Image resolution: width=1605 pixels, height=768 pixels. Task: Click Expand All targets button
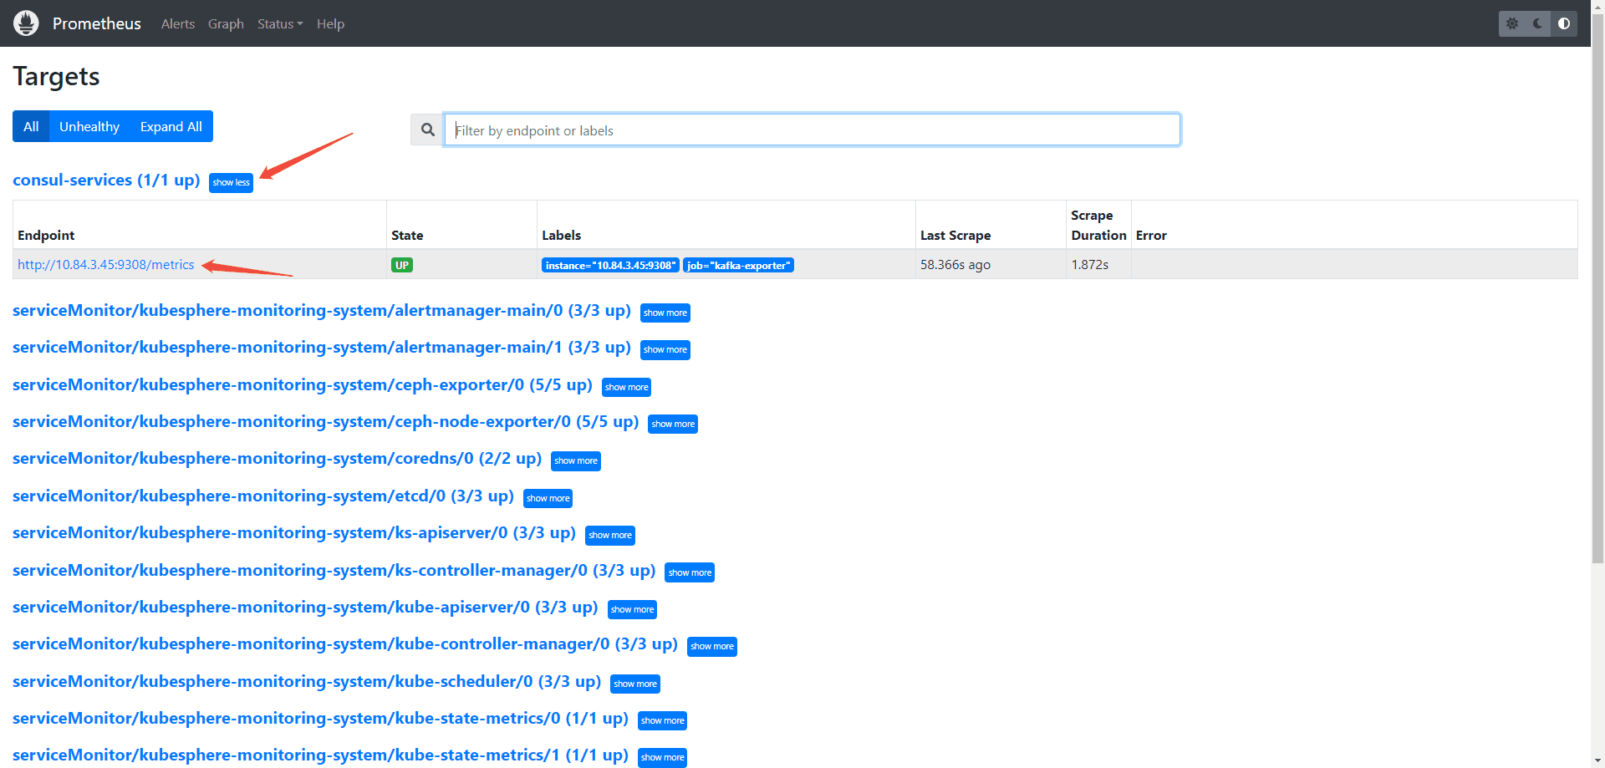pyautogui.click(x=171, y=126)
